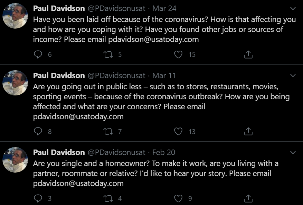Like the Mar 11 outbreak tweet

tap(178, 131)
